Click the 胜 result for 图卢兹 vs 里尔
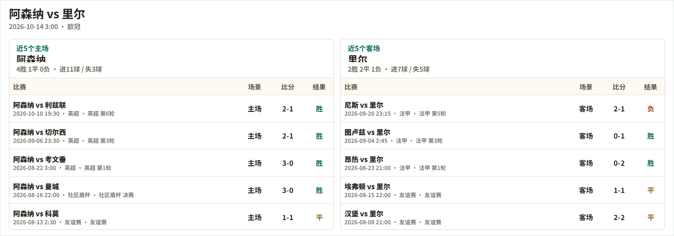 pos(651,136)
